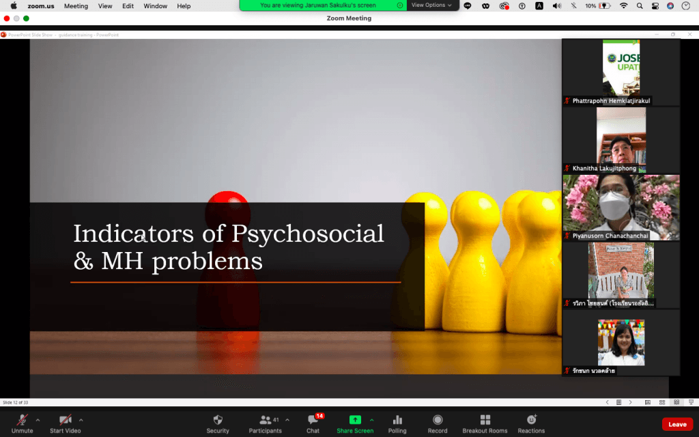699x437 pixels.
Task: Click the green Share Screen icon
Action: tap(355, 420)
